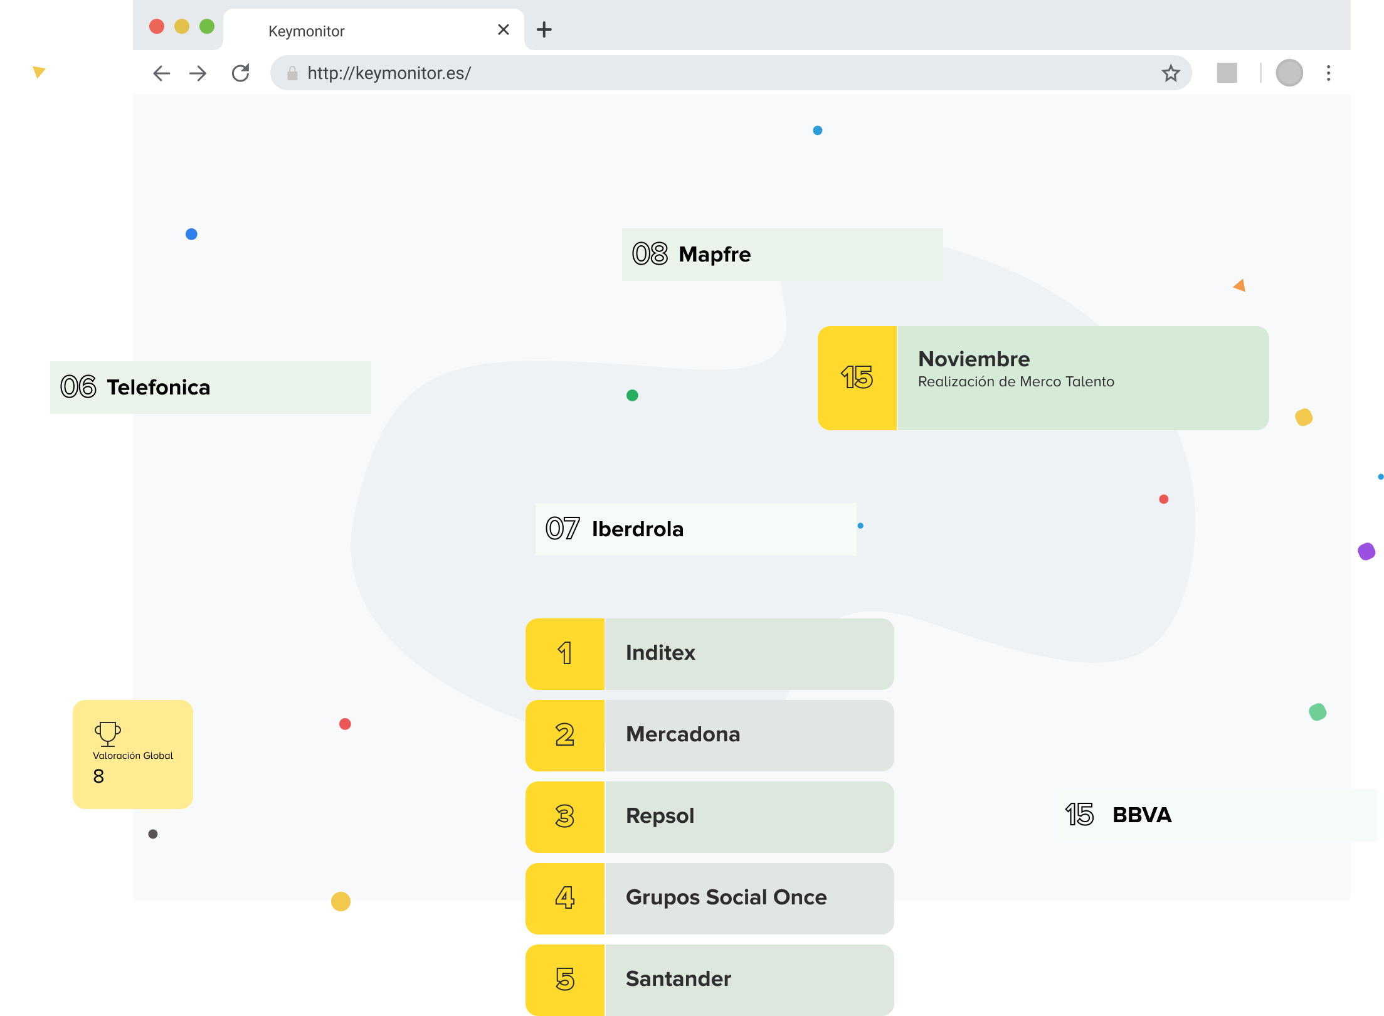Image resolution: width=1384 pixels, height=1016 pixels.
Task: Select the Grupos Social Once row
Action: pyautogui.click(x=710, y=898)
